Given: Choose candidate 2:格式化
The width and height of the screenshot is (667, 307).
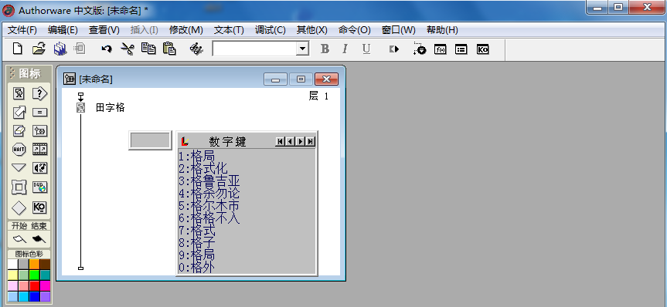Looking at the screenshot, I should click(203, 169).
